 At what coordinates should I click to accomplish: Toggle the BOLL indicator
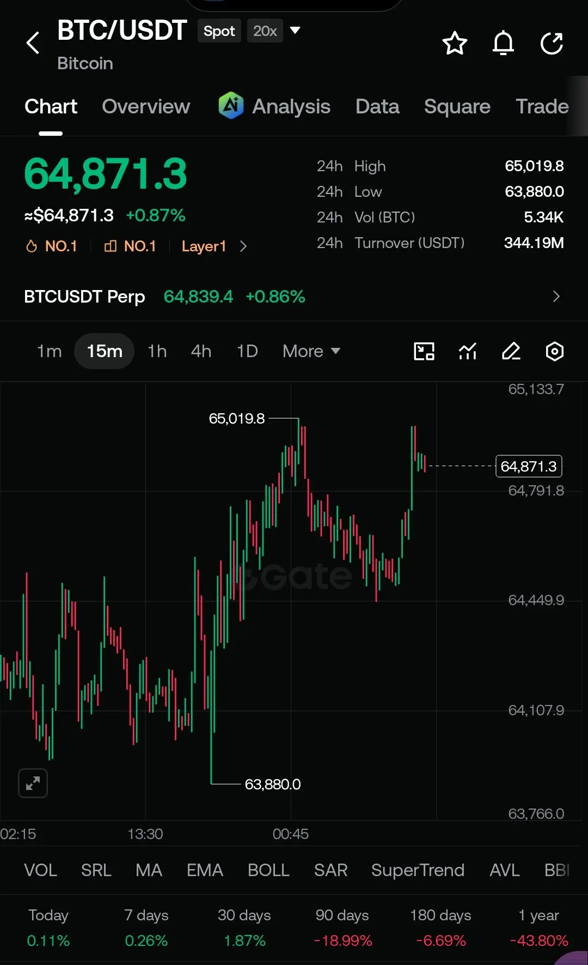(268, 870)
